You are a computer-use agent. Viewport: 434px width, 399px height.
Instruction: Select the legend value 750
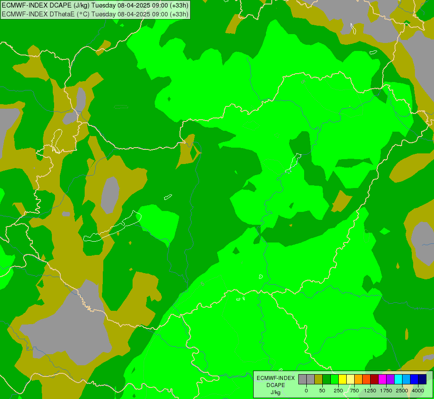tap(354, 391)
